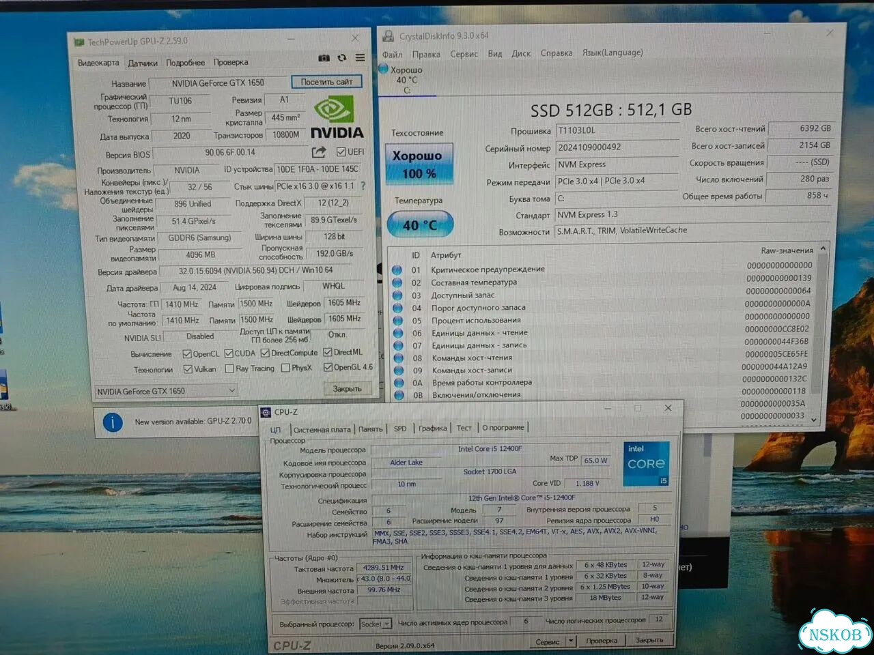Open the Графика tab in CPU-Z

pyautogui.click(x=433, y=428)
